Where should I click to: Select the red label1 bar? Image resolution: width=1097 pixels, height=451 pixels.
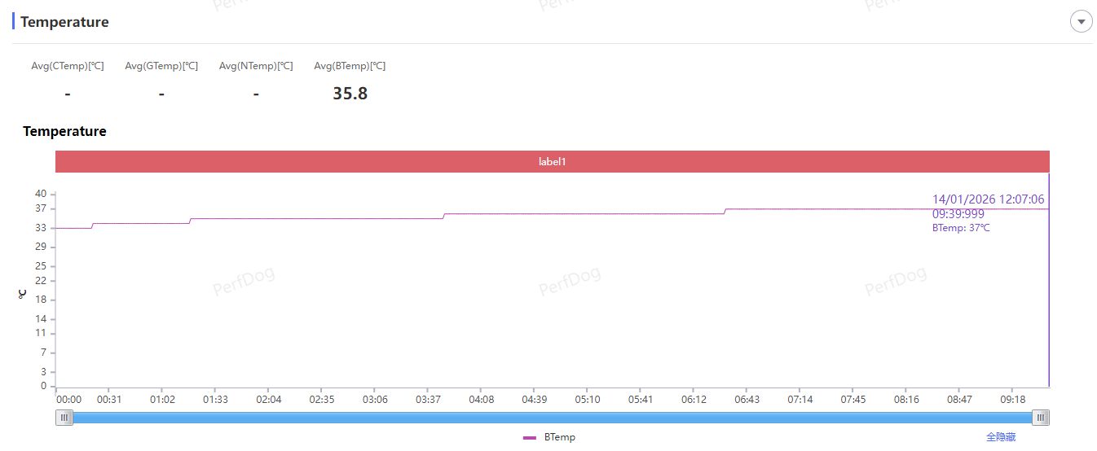point(552,161)
